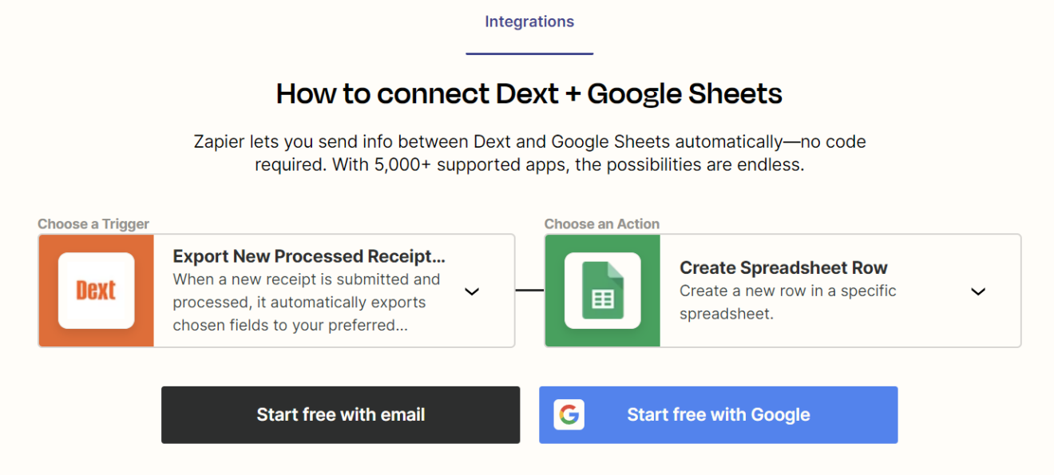
Task: Click the G icon on the blue Google button
Action: coord(571,414)
